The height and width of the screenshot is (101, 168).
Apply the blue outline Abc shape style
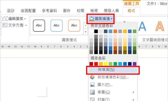[57, 26]
